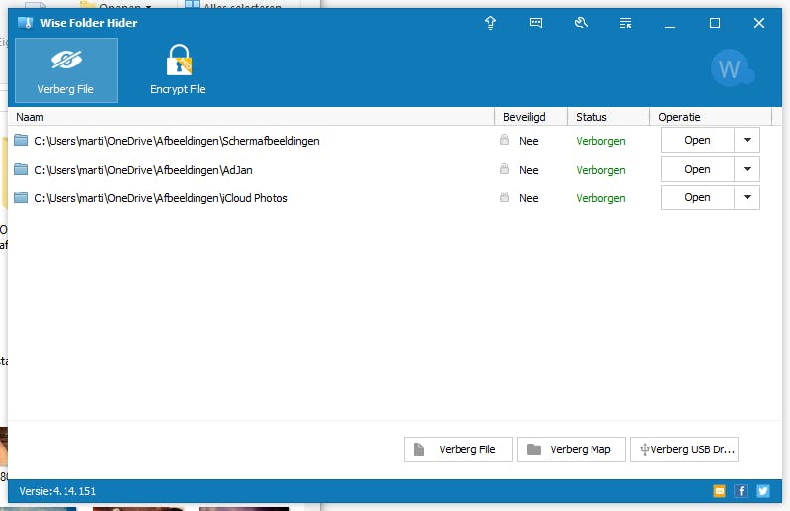Click Nee value in AdJan row
This screenshot has width=790, height=511.
click(x=529, y=170)
